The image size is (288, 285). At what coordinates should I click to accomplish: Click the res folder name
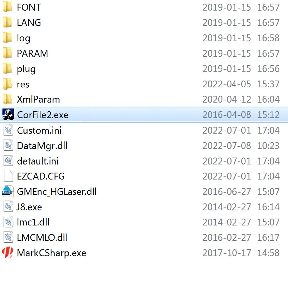coord(23,84)
